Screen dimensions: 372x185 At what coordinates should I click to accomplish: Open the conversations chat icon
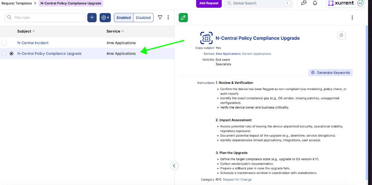tap(304, 3)
